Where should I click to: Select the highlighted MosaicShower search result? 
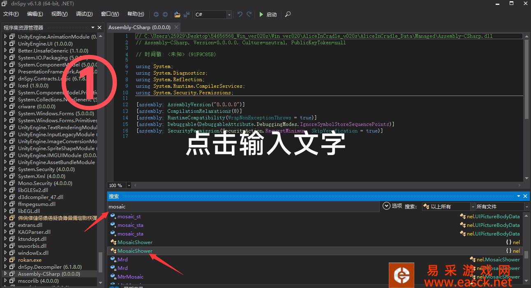pos(135,251)
